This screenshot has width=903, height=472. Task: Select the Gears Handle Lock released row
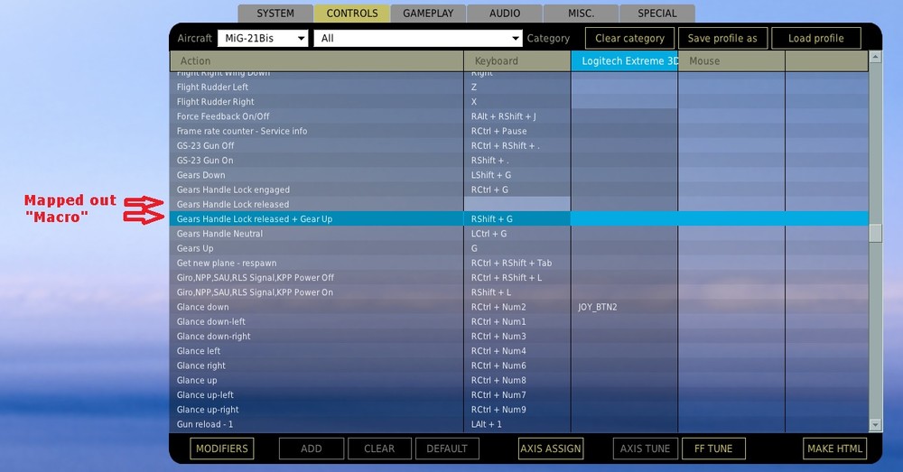519,204
